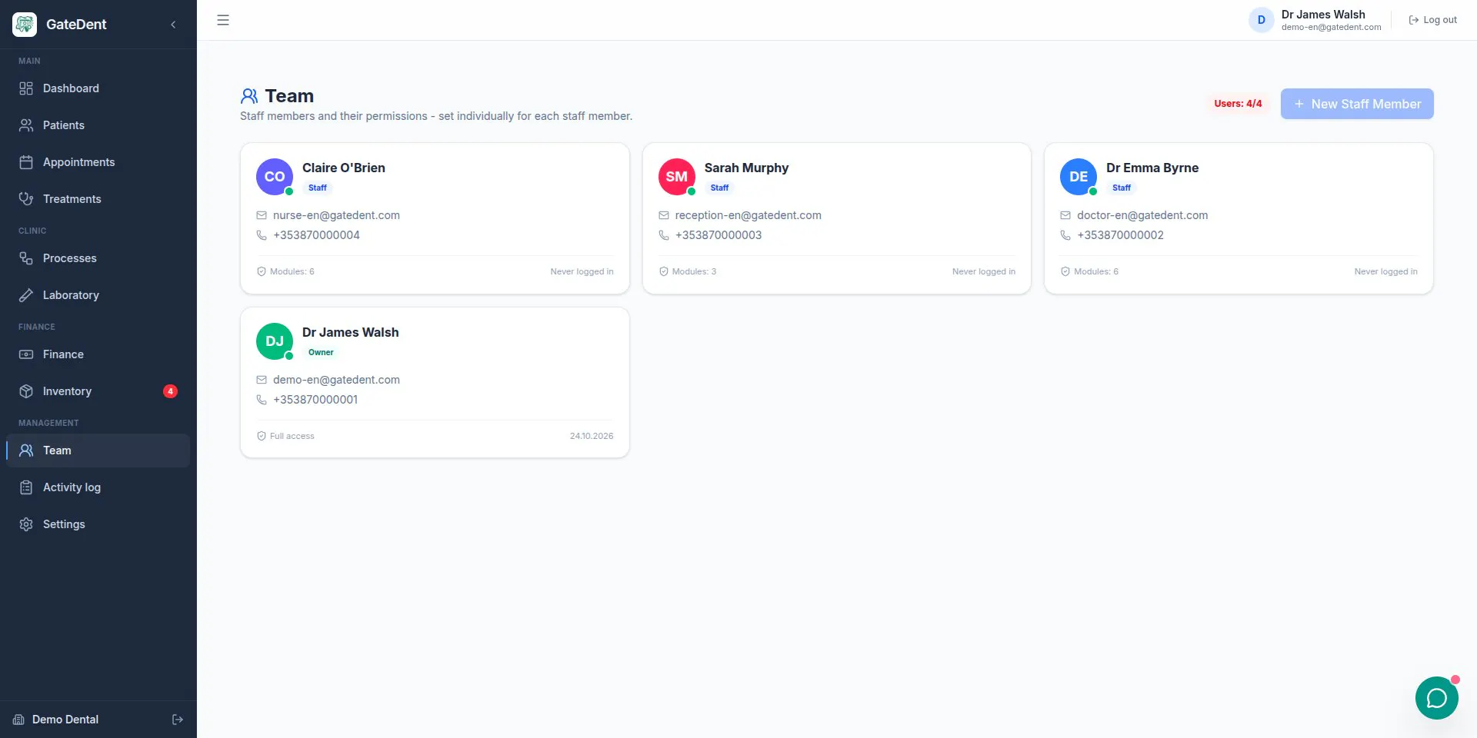Viewport: 1477px width, 738px height.
Task: Click Dr James Walsh's DJ avatar on card
Action: click(x=275, y=341)
